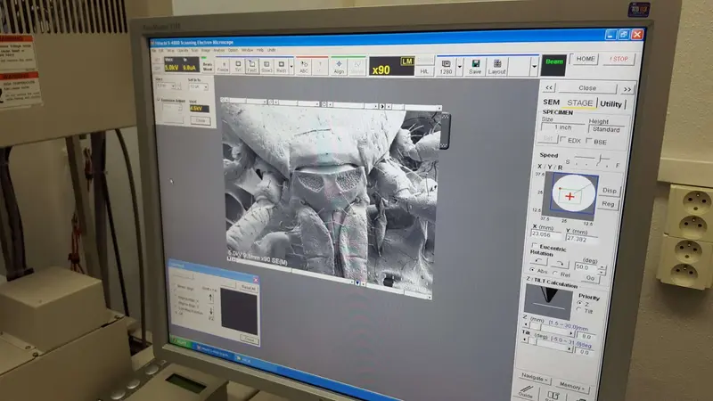Rotate stage counter-clockwise arrow icon
713x401 pixels.
[538, 261]
